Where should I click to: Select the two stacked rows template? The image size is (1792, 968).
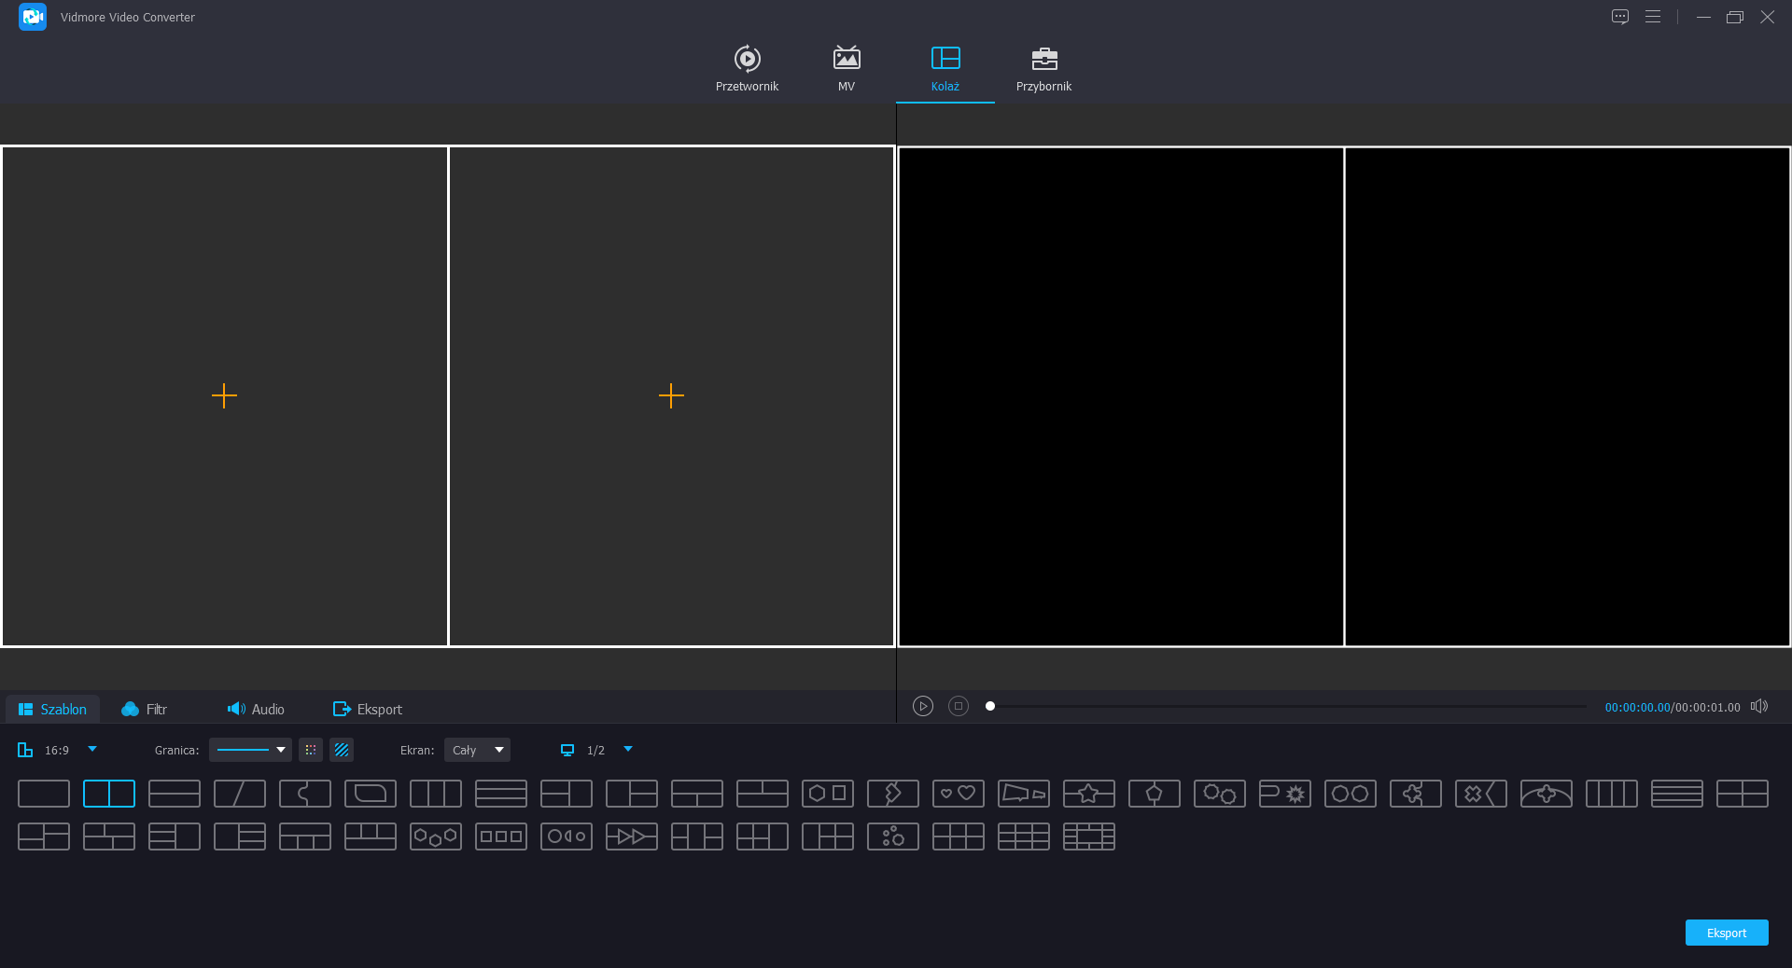[x=175, y=794]
